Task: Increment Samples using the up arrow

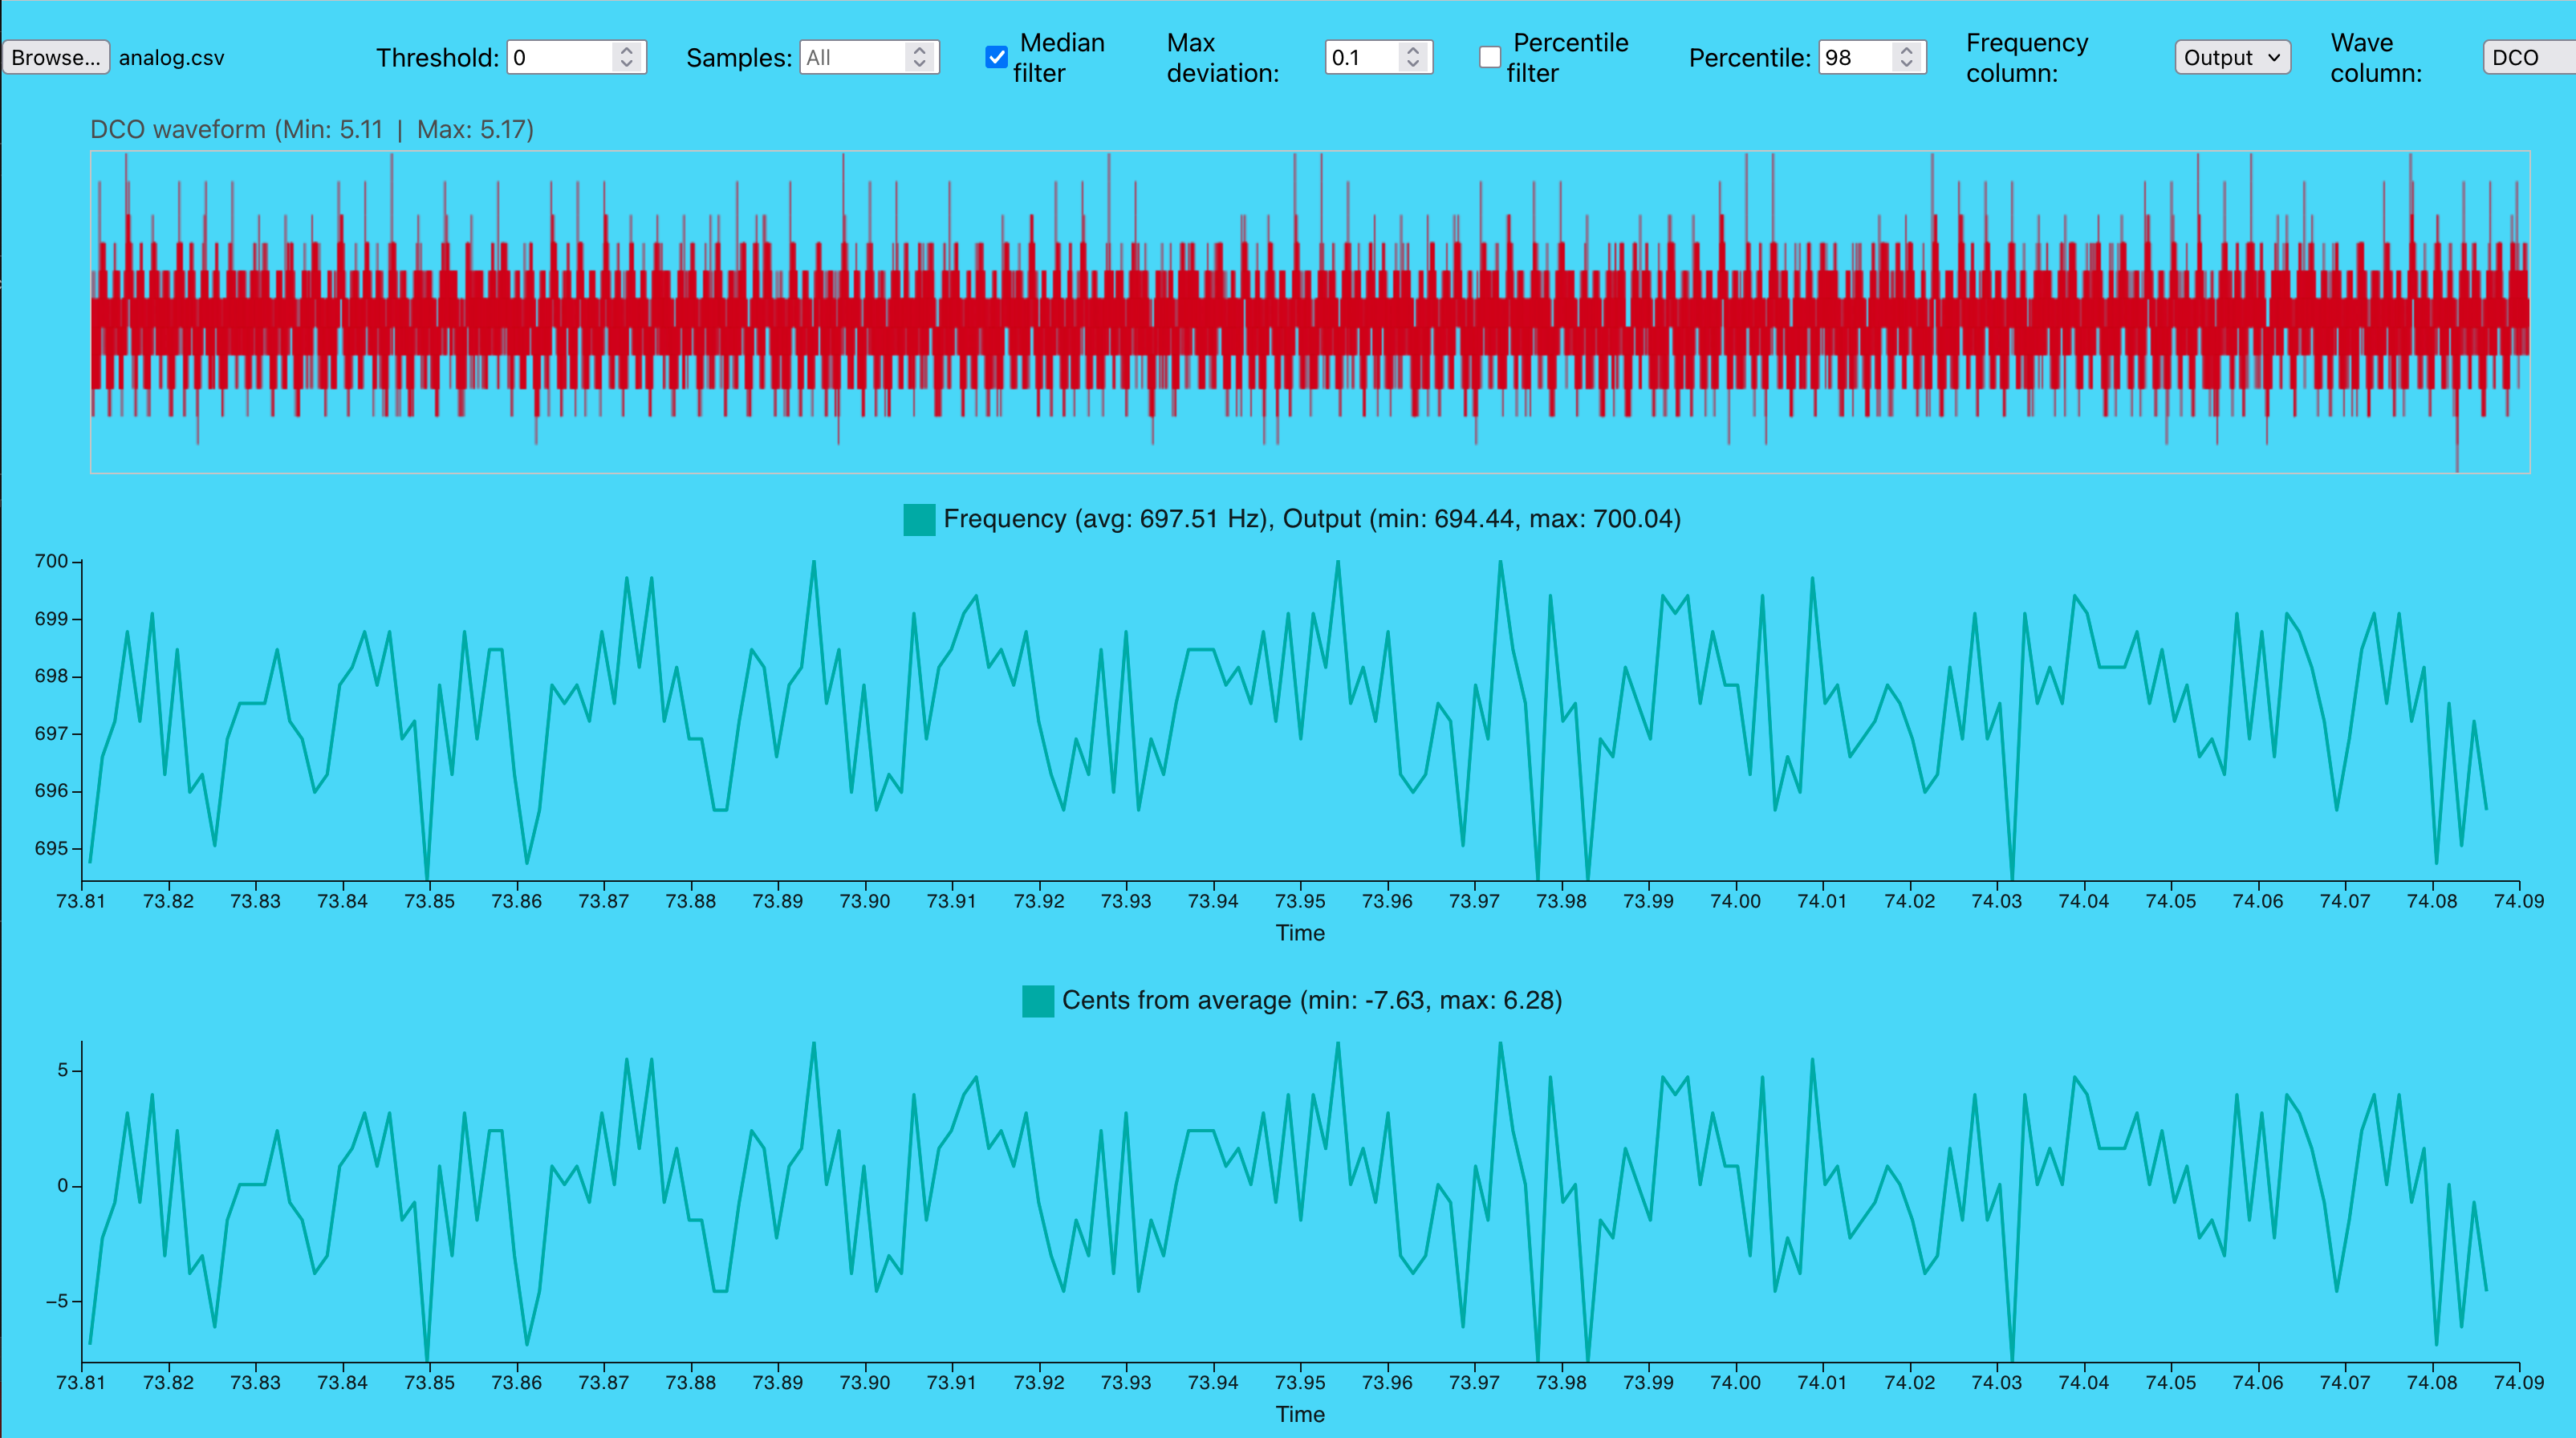Action: 920,50
